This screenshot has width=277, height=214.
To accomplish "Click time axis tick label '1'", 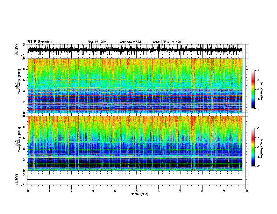I will [49, 191].
